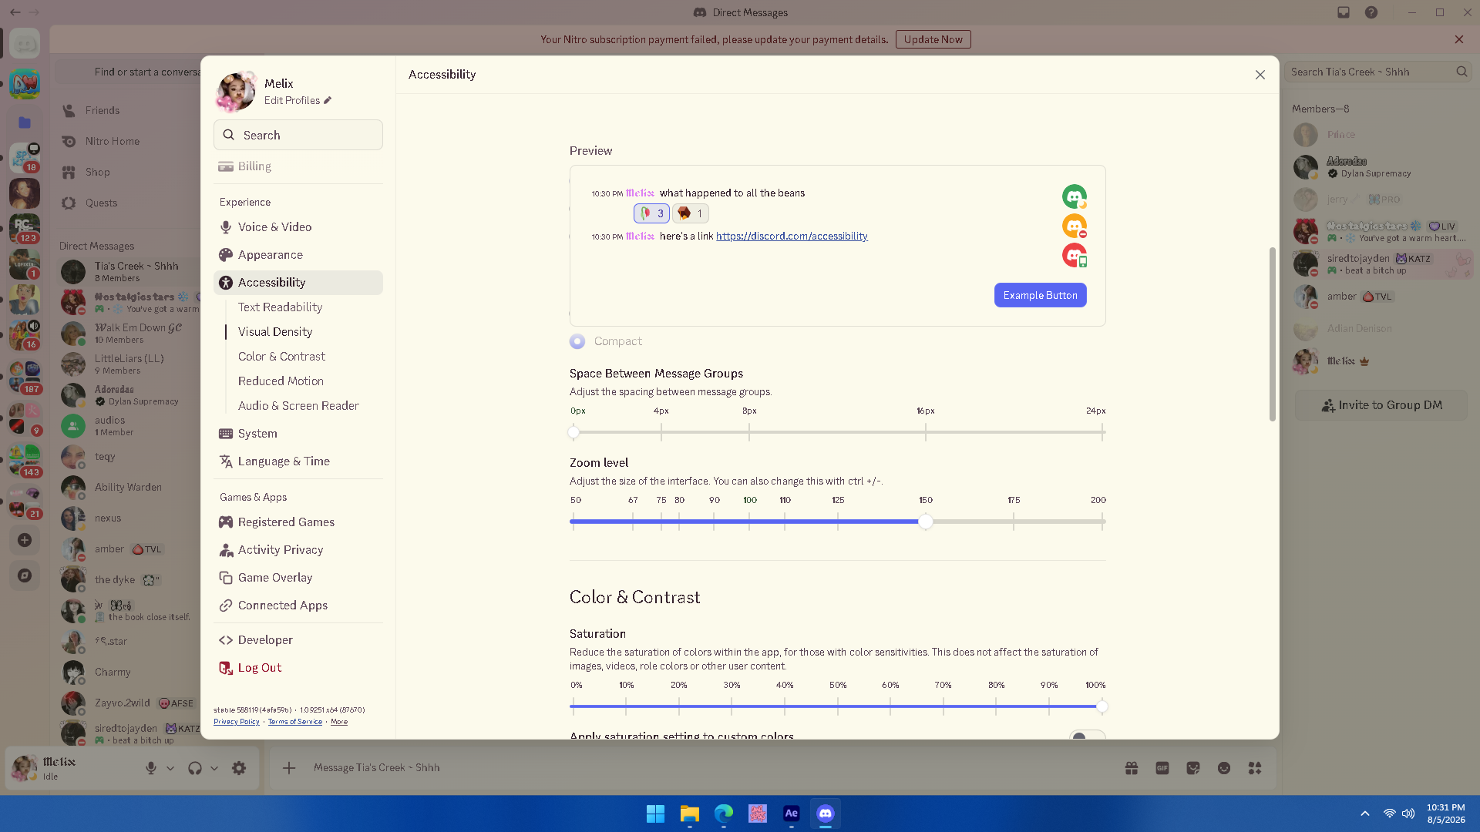The width and height of the screenshot is (1480, 832).
Task: Click Add a Server plus icon
Action: point(25,540)
